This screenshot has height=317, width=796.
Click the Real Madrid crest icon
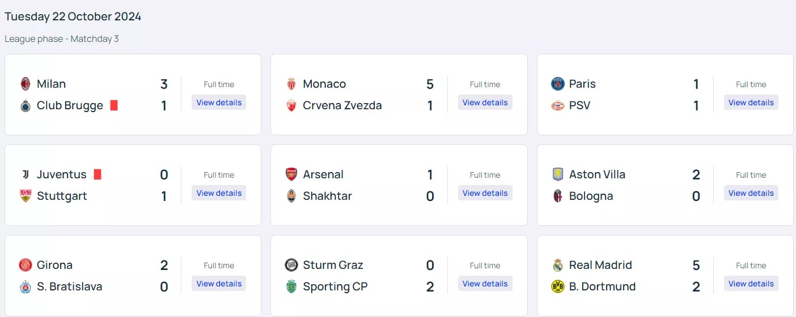(558, 265)
